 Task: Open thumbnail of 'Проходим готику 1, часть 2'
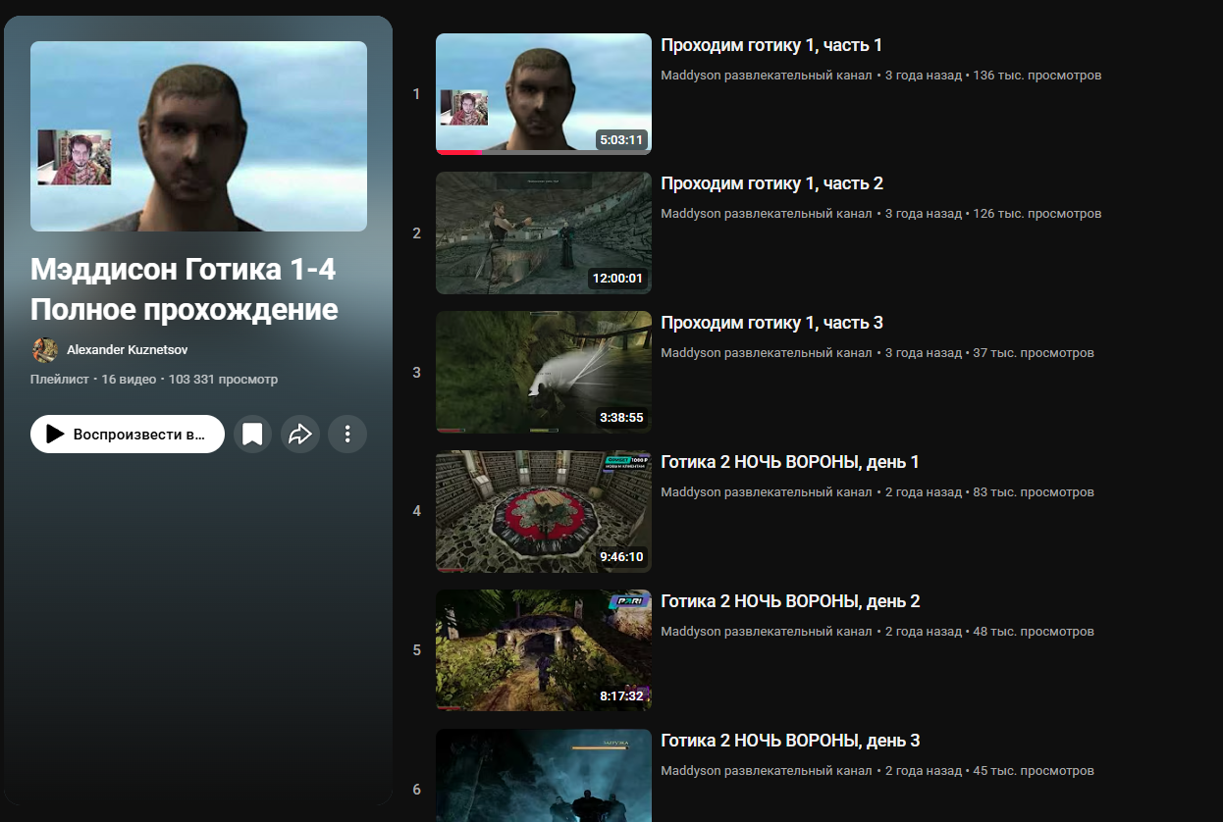(x=544, y=233)
